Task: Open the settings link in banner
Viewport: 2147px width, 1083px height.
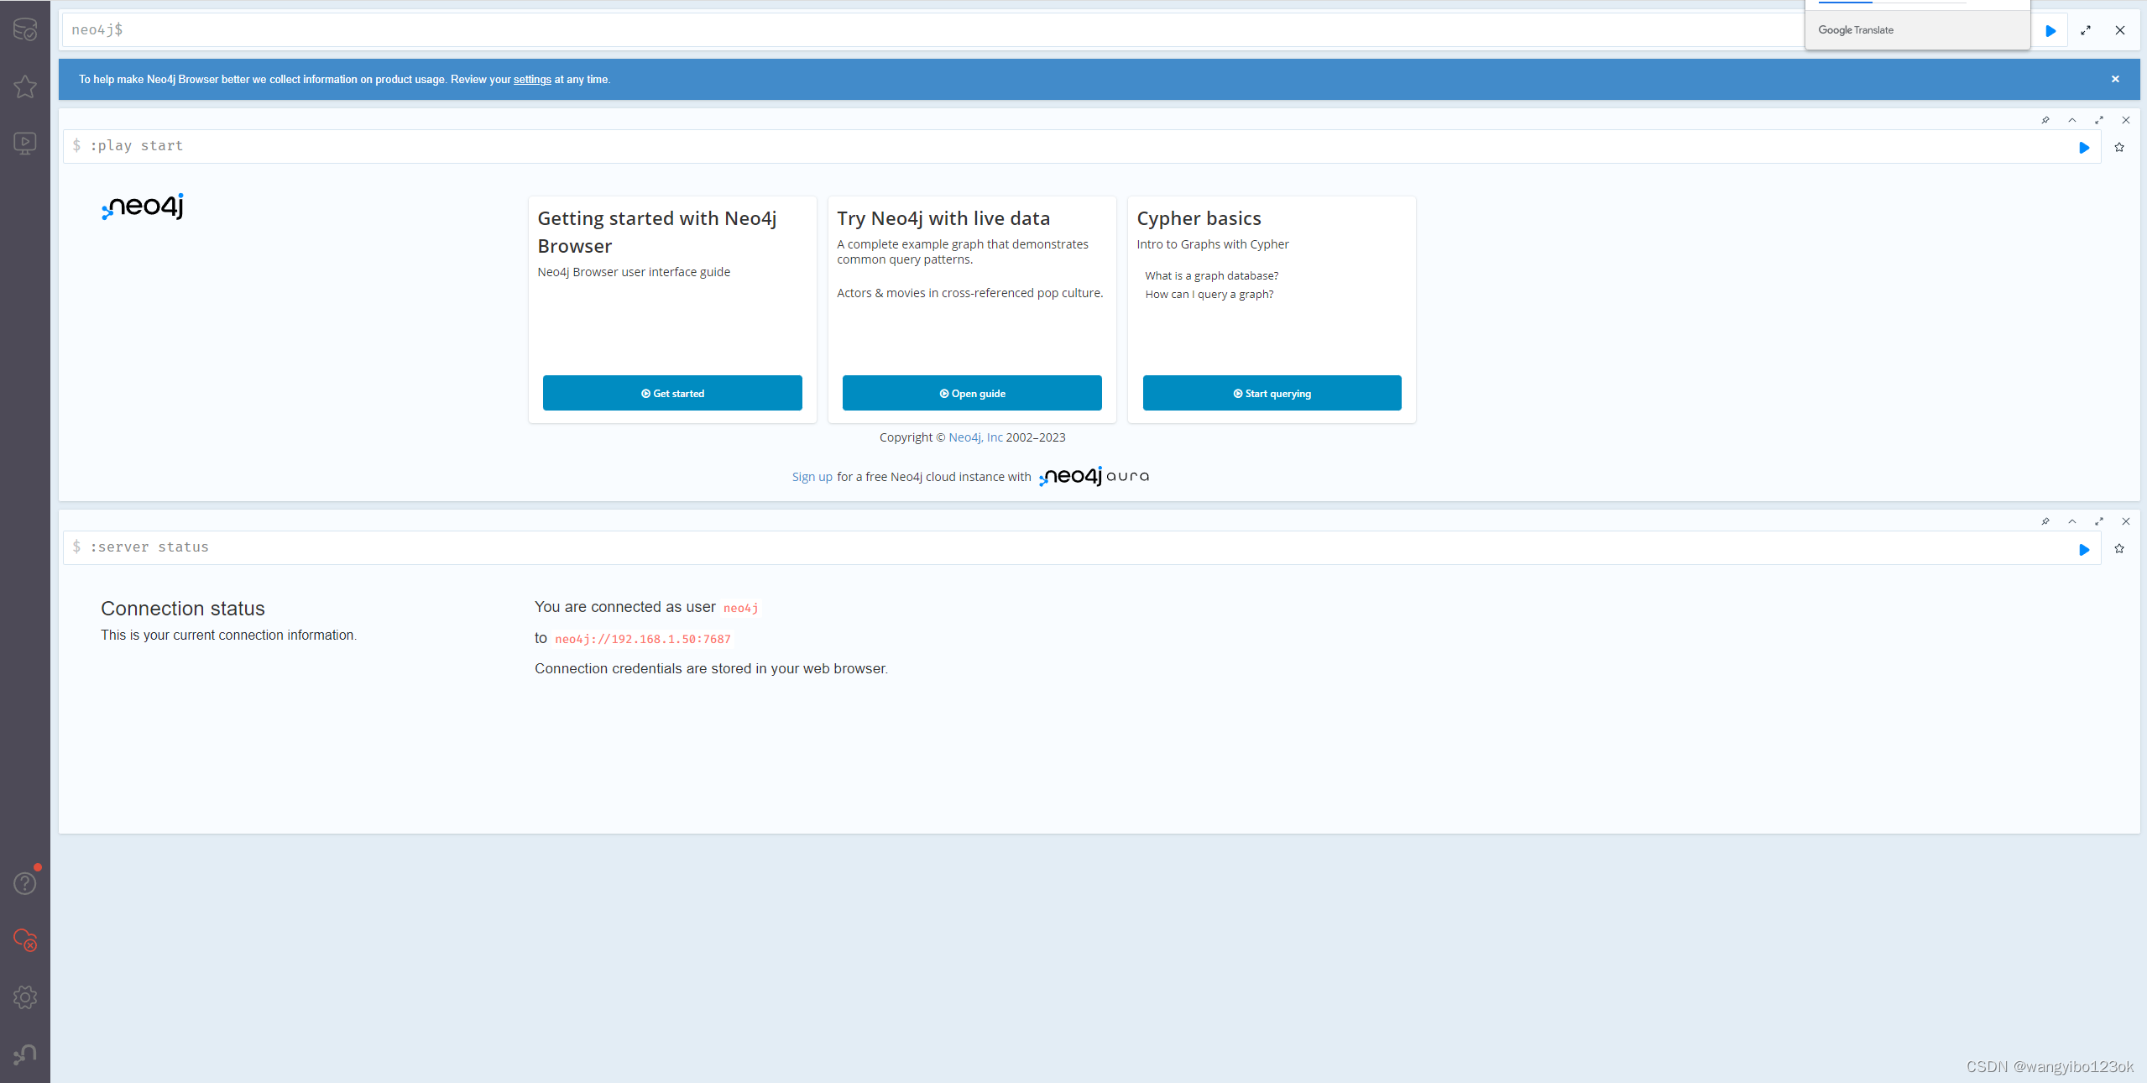Action: click(x=532, y=80)
